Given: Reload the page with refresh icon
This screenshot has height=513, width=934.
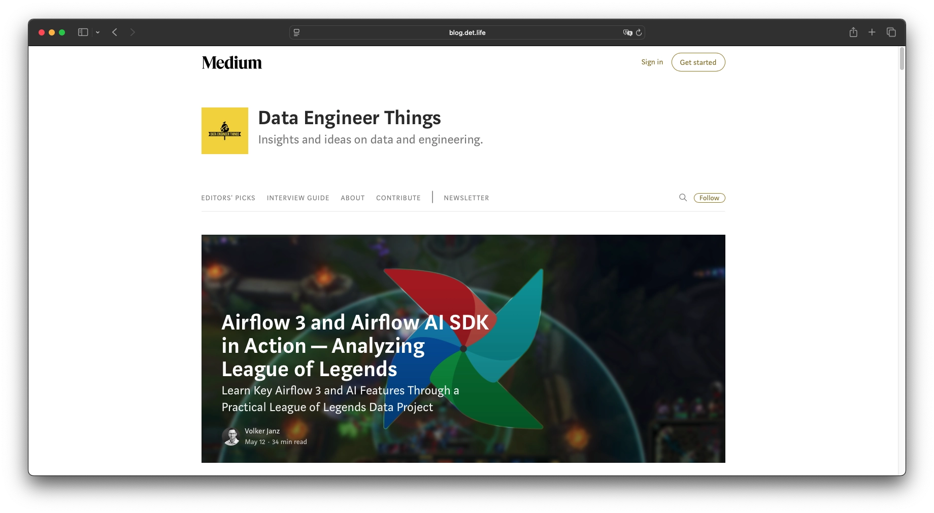Looking at the screenshot, I should coord(639,32).
